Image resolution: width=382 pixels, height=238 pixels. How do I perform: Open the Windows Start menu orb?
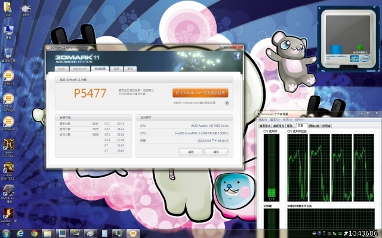(6, 234)
